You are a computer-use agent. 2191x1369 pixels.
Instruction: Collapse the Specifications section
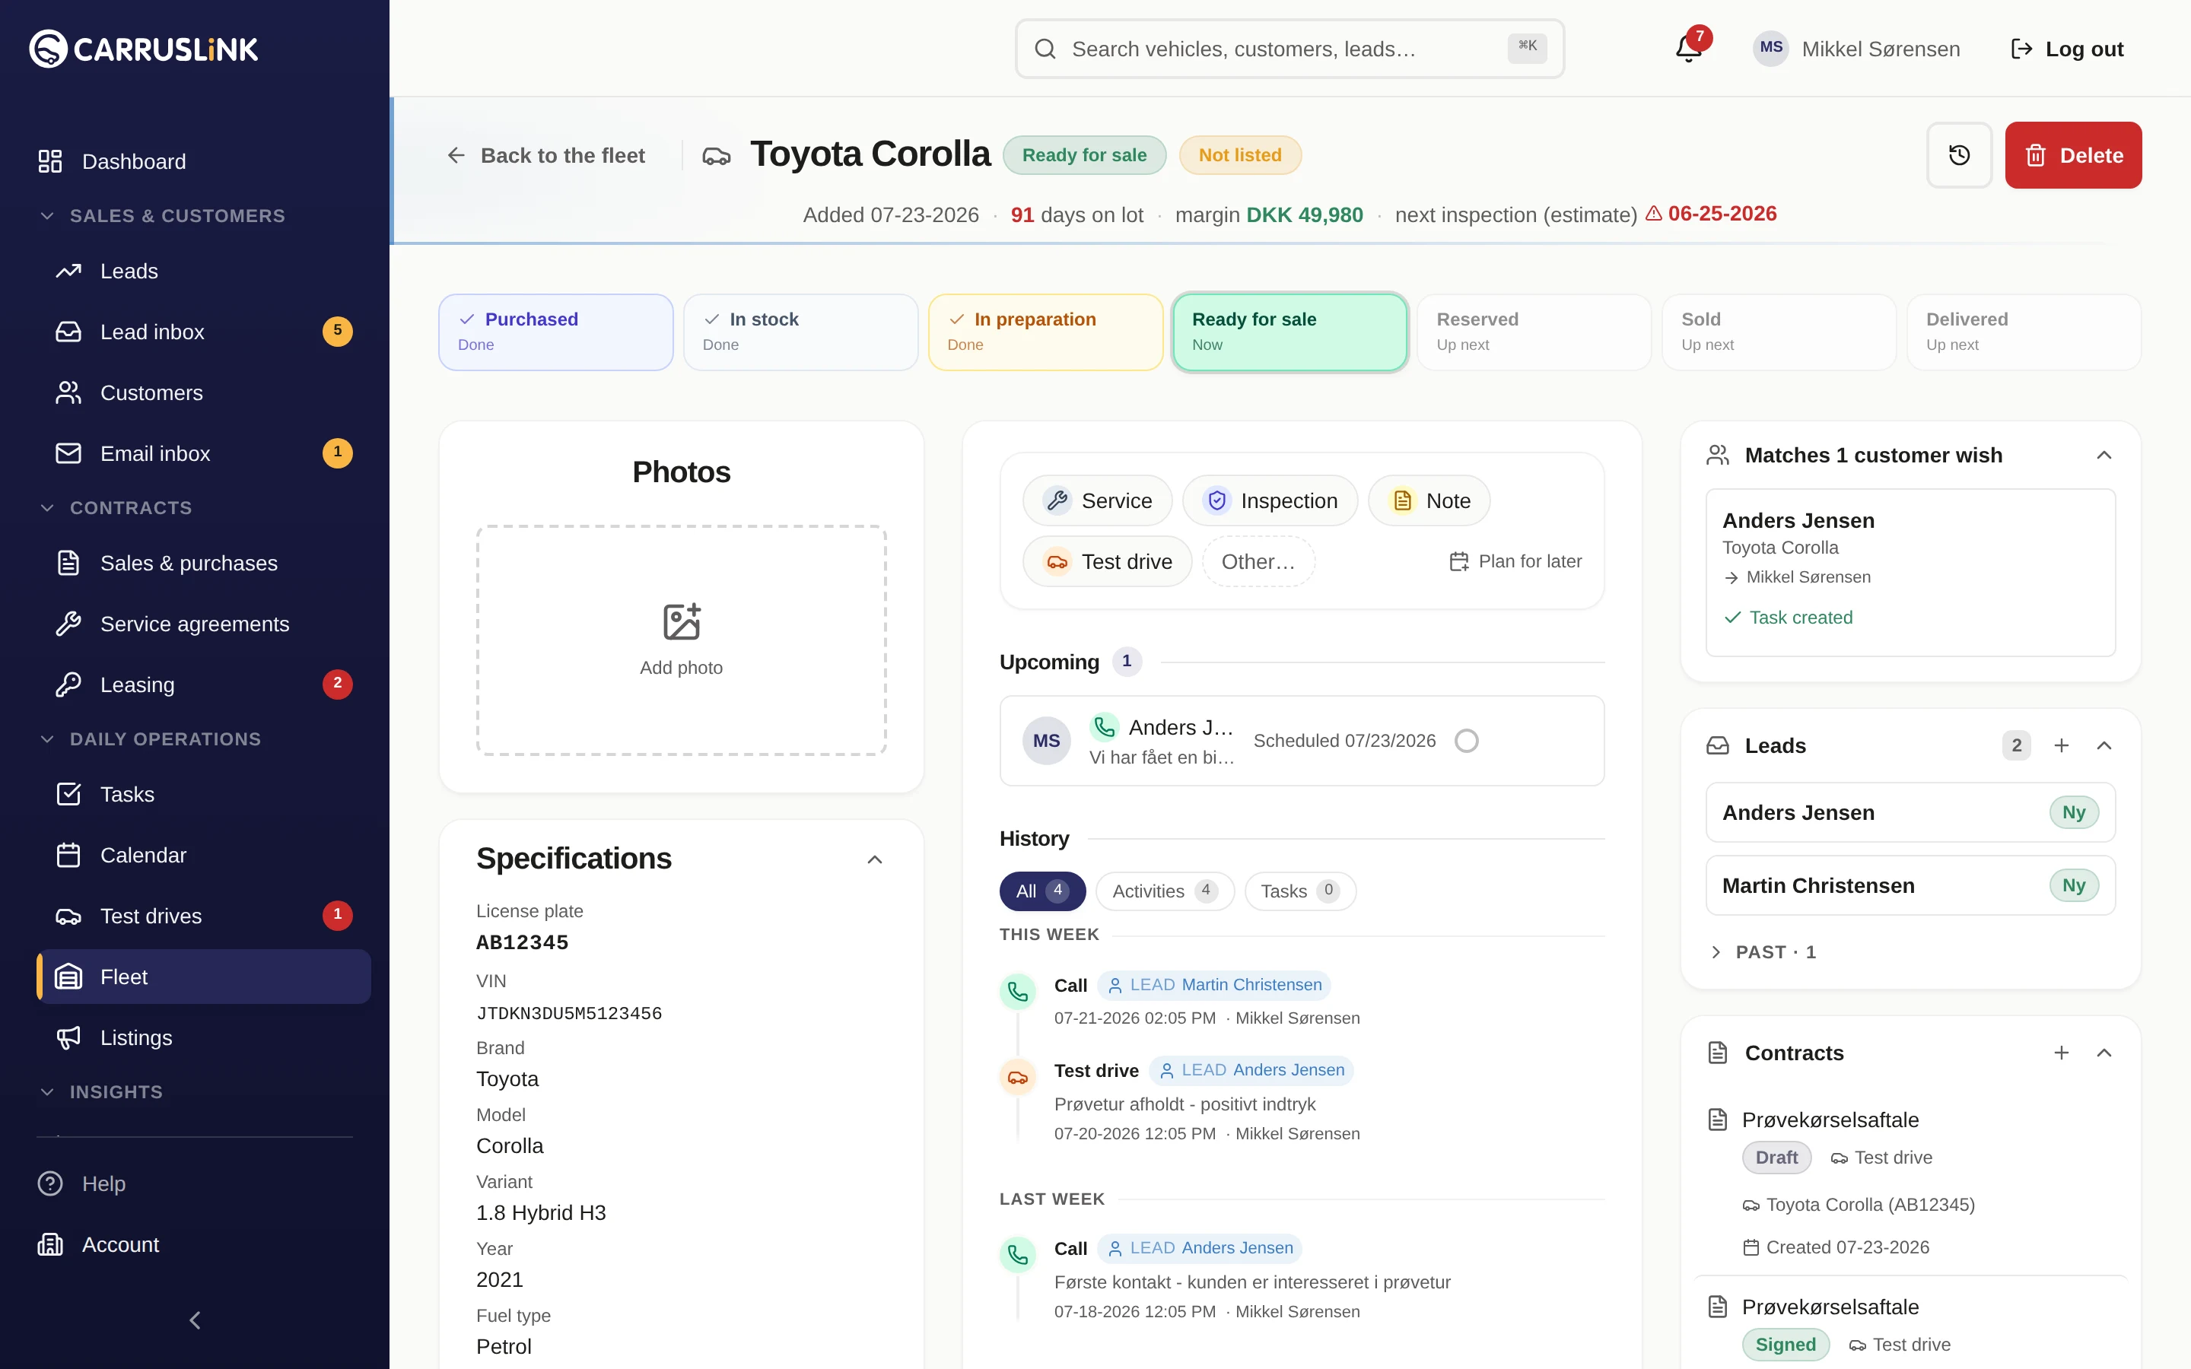(x=875, y=859)
